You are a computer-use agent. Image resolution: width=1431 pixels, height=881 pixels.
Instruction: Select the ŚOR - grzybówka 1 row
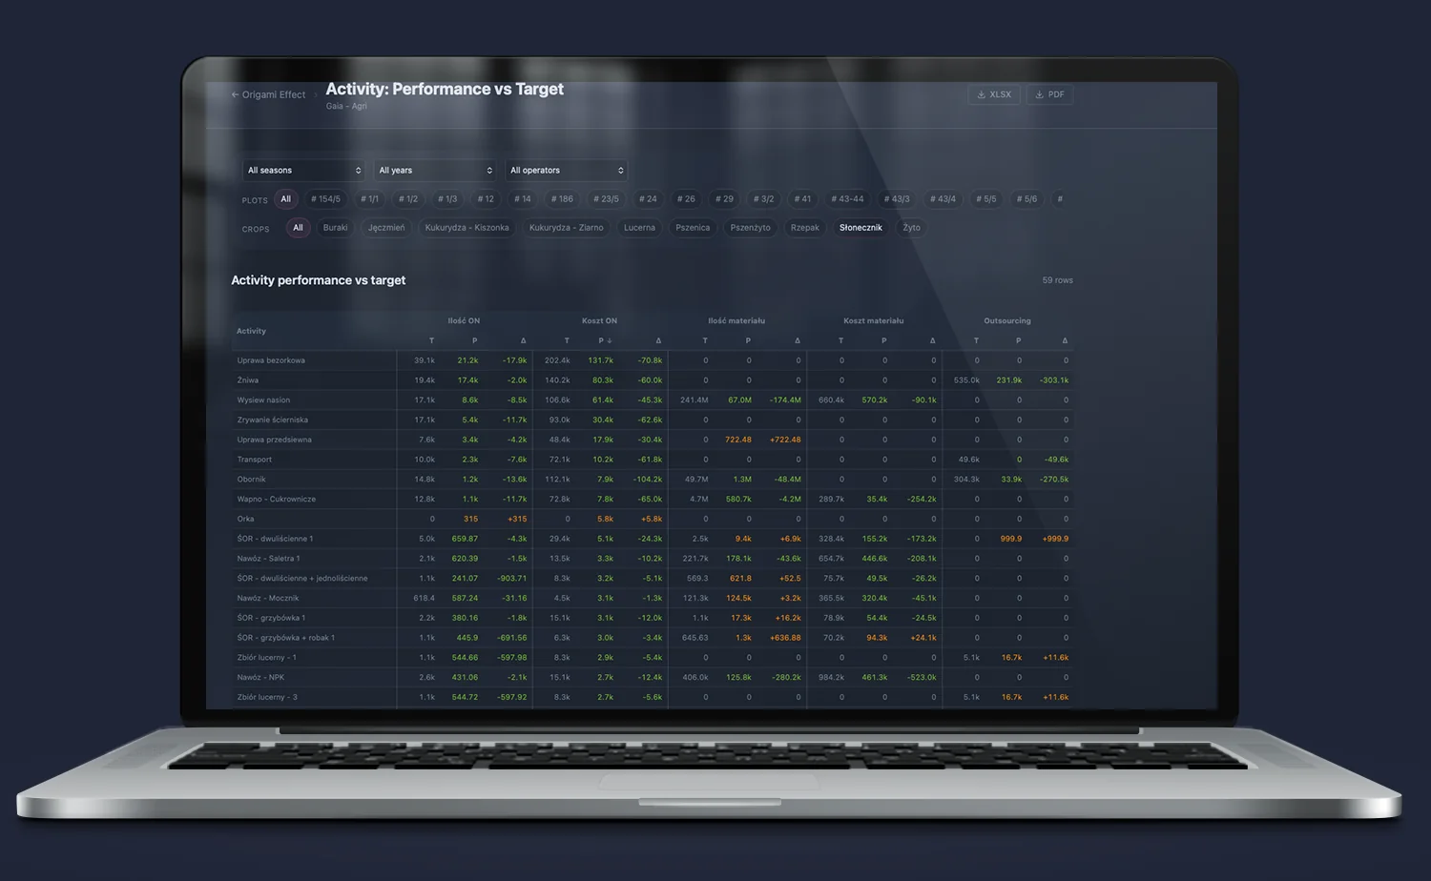[653, 618]
